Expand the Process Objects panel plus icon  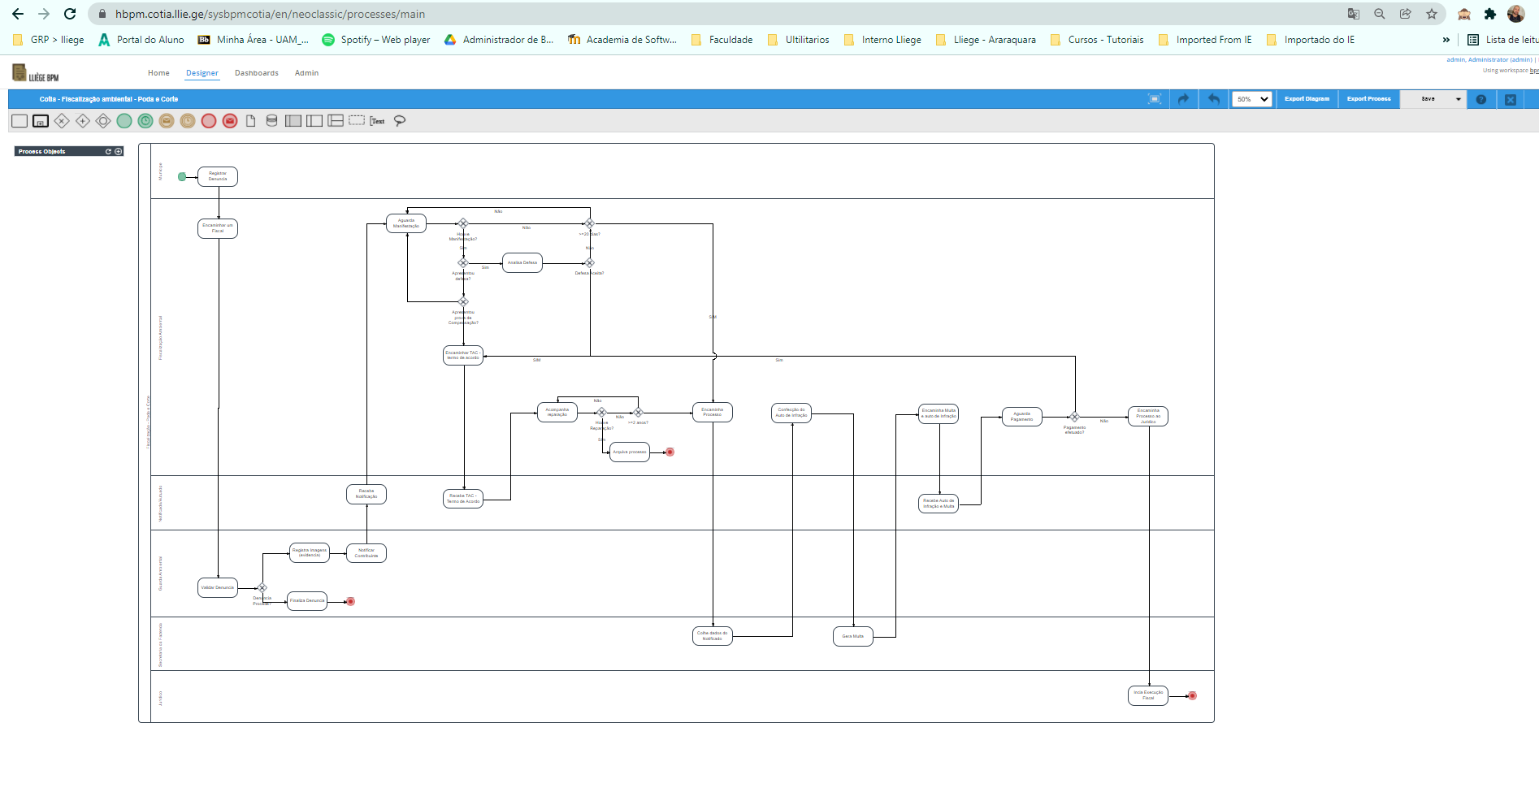coord(119,152)
